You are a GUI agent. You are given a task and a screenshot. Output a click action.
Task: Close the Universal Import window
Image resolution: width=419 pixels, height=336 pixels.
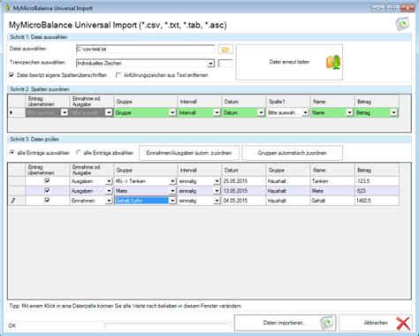[x=408, y=9]
